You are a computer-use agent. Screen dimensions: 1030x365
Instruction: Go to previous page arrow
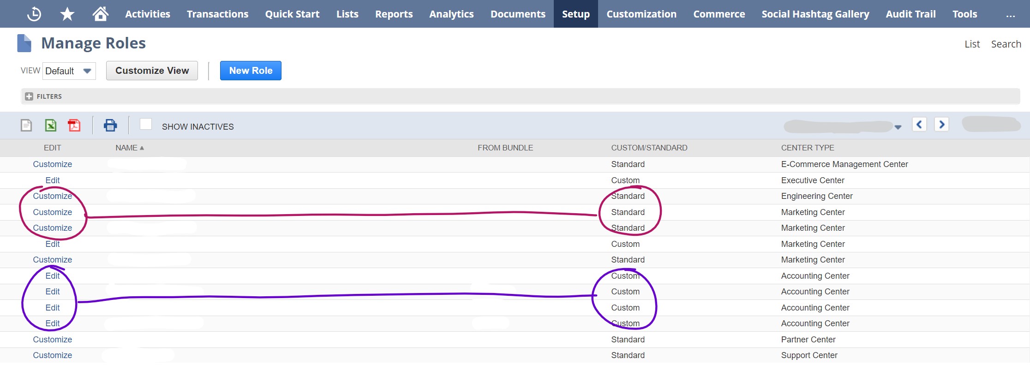tap(919, 125)
